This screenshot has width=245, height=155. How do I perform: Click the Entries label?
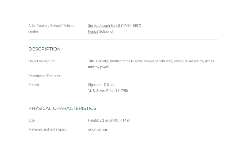pyautogui.click(x=34, y=85)
